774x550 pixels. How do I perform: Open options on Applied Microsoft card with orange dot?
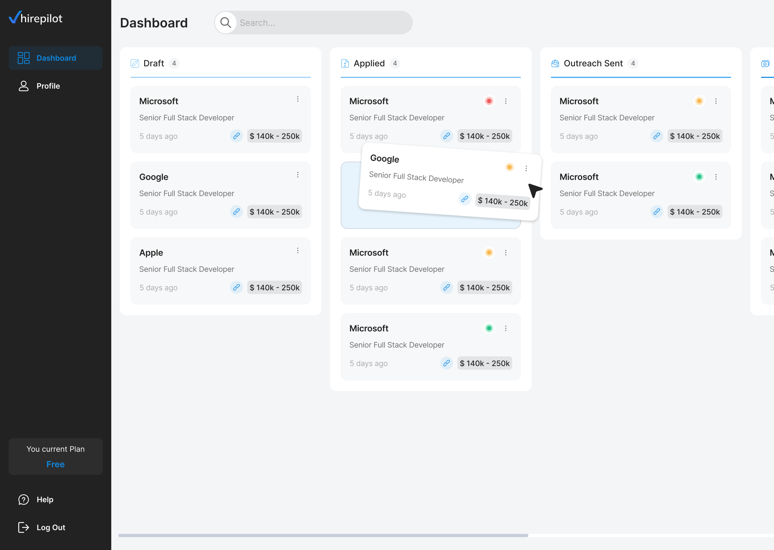point(506,252)
